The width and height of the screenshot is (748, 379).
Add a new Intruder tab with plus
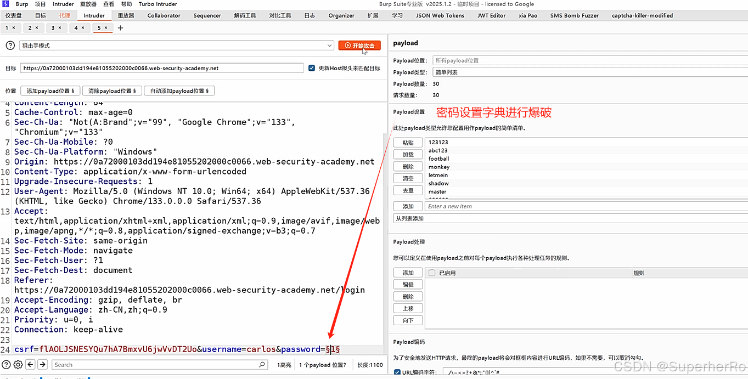[121, 27]
